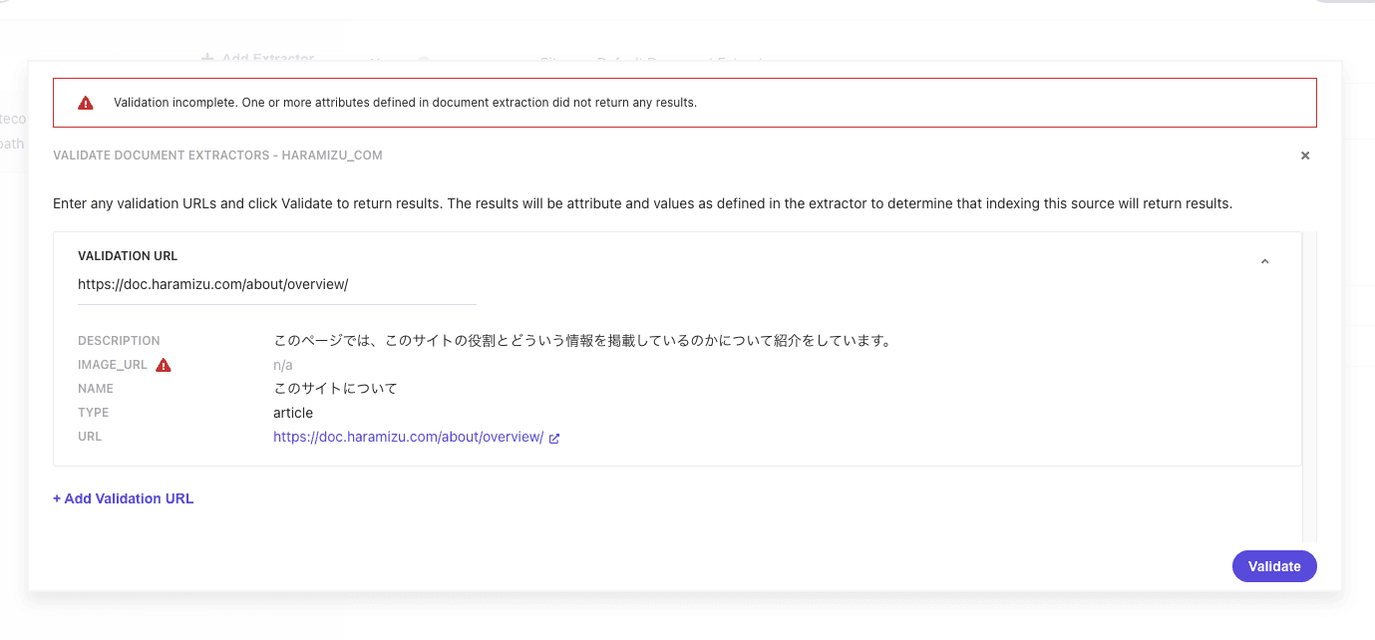This screenshot has width=1375, height=640.
Task: Click the dialog title 'Validate Document Extractors - HARAMIZU_COM'
Action: tap(217, 156)
